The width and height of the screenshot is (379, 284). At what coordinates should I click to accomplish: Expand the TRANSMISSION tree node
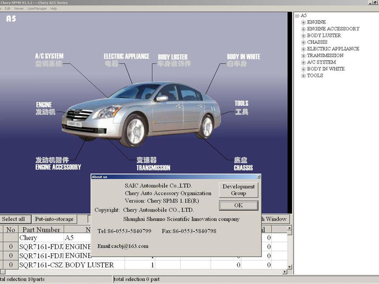click(x=303, y=56)
